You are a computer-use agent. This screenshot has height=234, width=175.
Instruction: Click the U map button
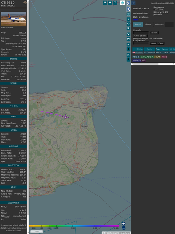tap(105, 3)
